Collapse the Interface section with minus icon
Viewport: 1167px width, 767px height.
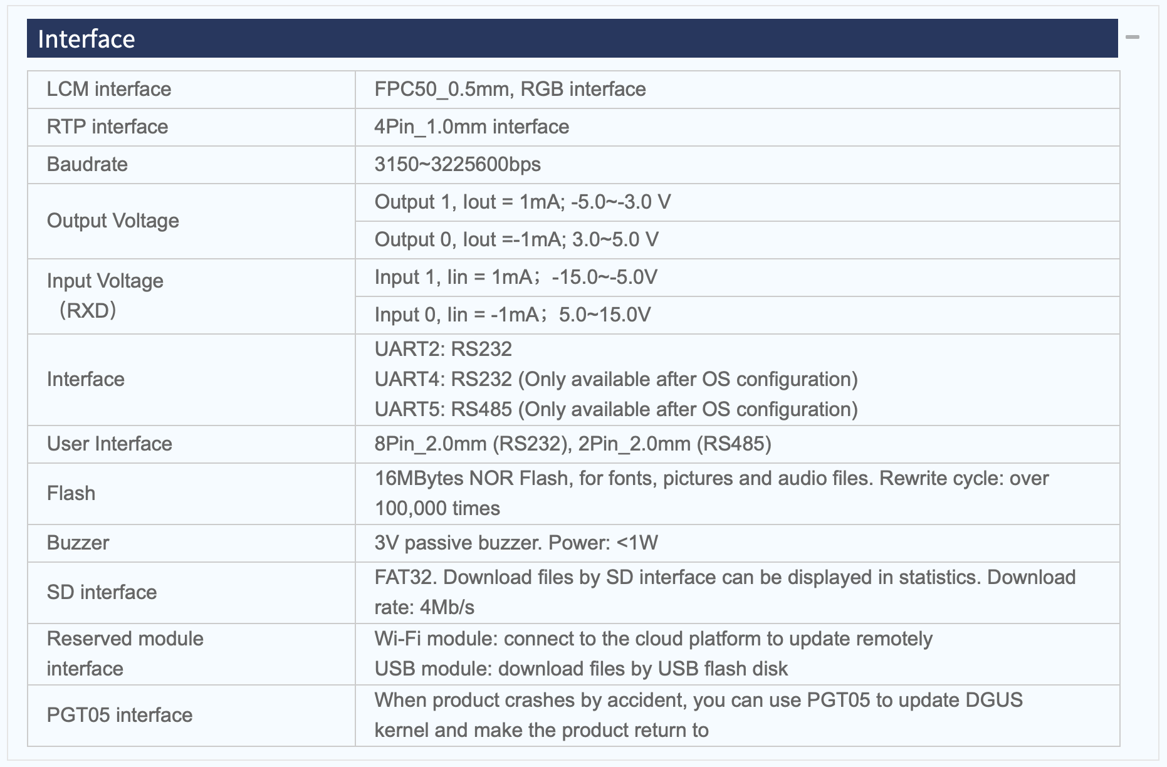(1132, 38)
